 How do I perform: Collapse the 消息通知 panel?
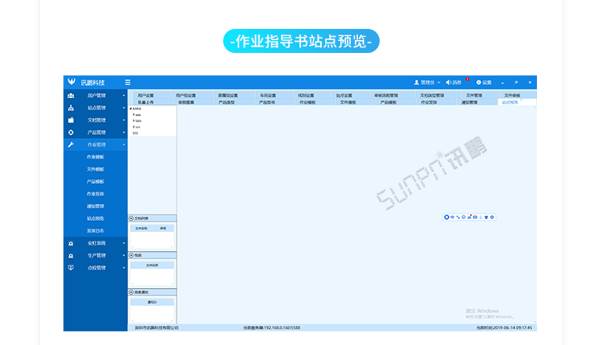tap(132, 292)
